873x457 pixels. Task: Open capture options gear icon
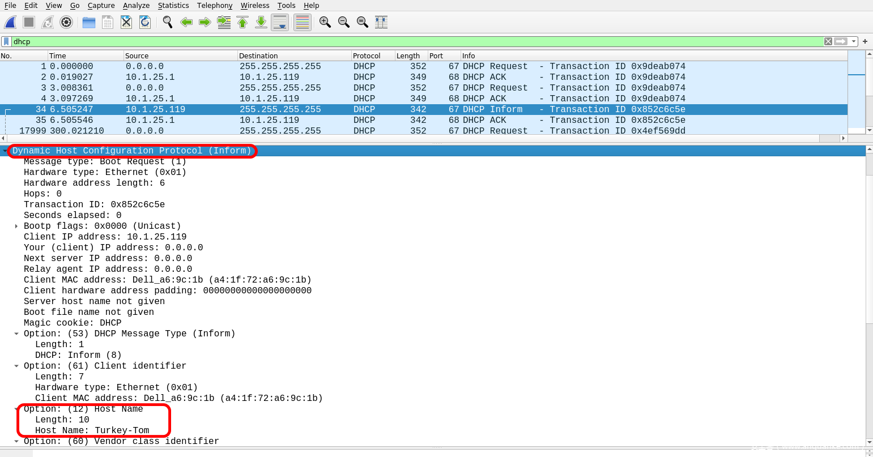point(66,22)
